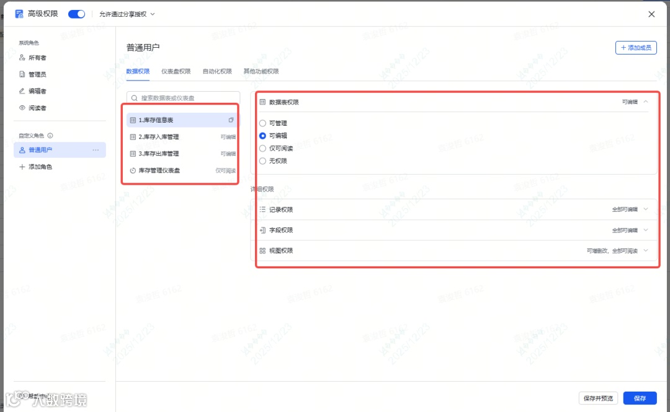This screenshot has width=670, height=412.
Task: Select the 仅可阅读 radio option
Action: [262, 149]
